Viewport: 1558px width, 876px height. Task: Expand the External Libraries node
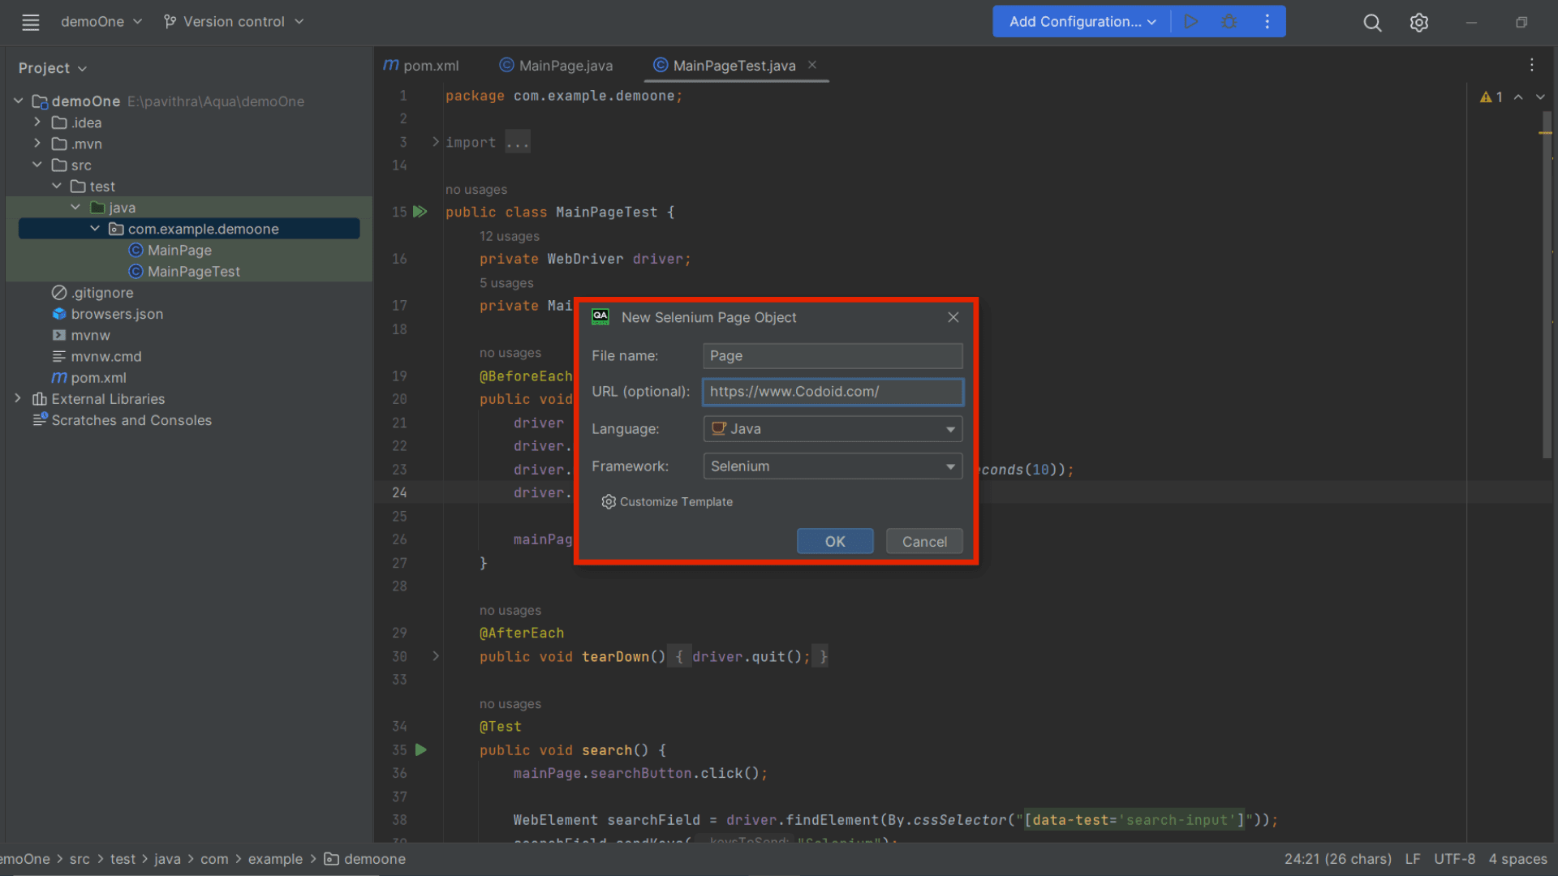(18, 398)
